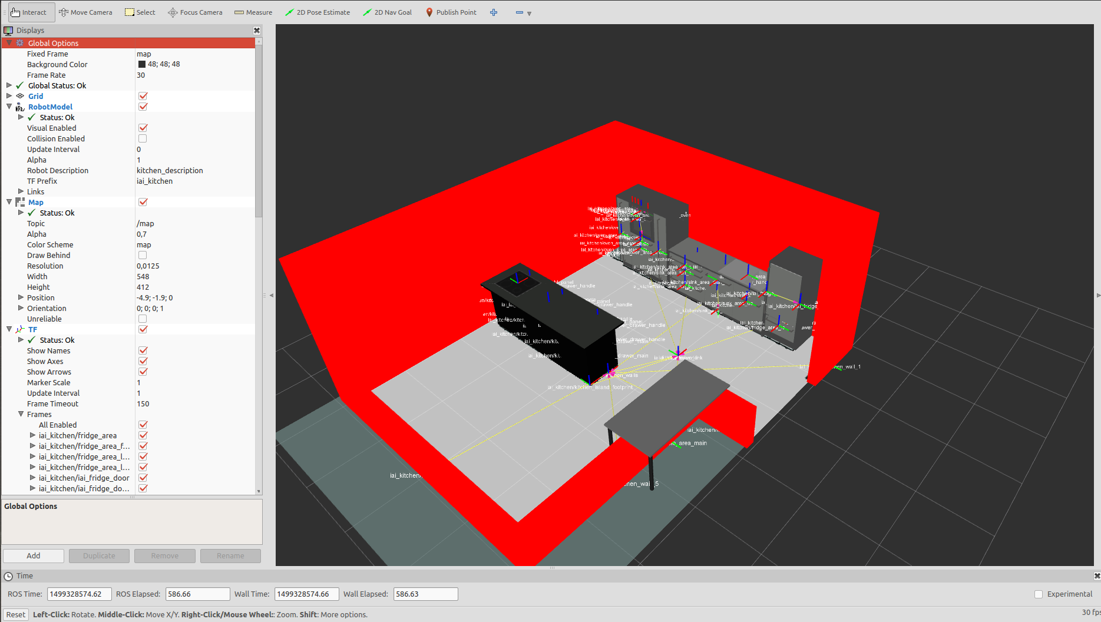
Task: Enable the Draw Behind checkbox
Action: 143,255
